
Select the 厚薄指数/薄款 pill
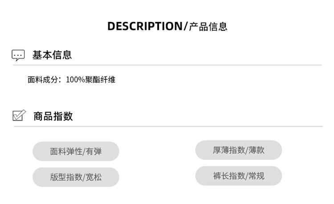(238, 150)
